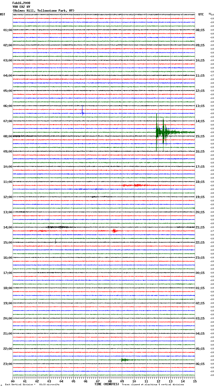This screenshot has width=215, height=388.
Task: Select the 07:00 MST row label
Action: pyautogui.click(x=8, y=121)
